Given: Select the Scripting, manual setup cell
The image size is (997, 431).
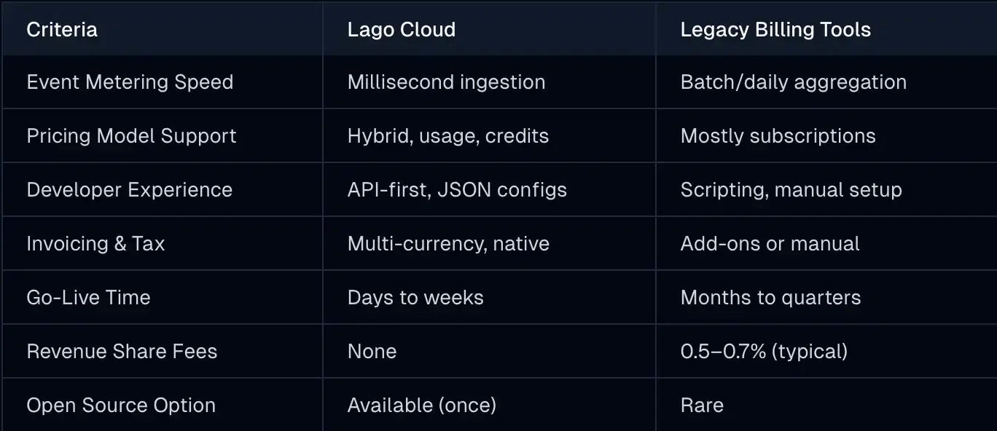Looking at the screenshot, I should pos(791,190).
